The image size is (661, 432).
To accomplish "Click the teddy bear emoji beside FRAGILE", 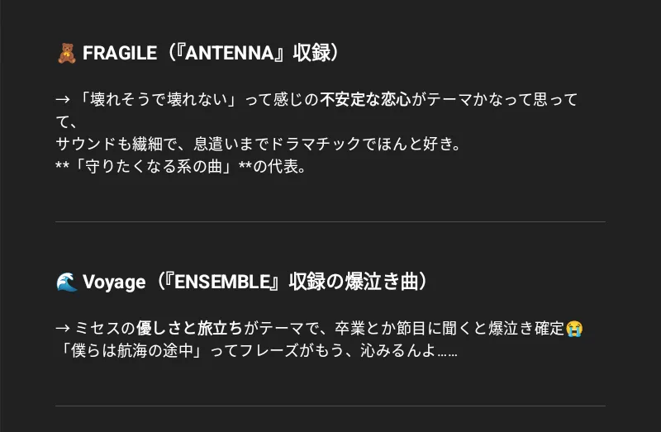I will coord(66,54).
